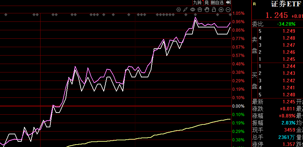Select sell level 1 price 1.245

289,59
